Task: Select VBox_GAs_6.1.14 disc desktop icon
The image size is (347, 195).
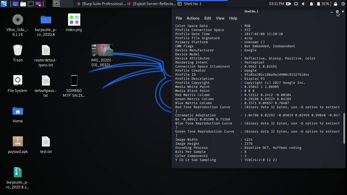Action: click(x=18, y=25)
